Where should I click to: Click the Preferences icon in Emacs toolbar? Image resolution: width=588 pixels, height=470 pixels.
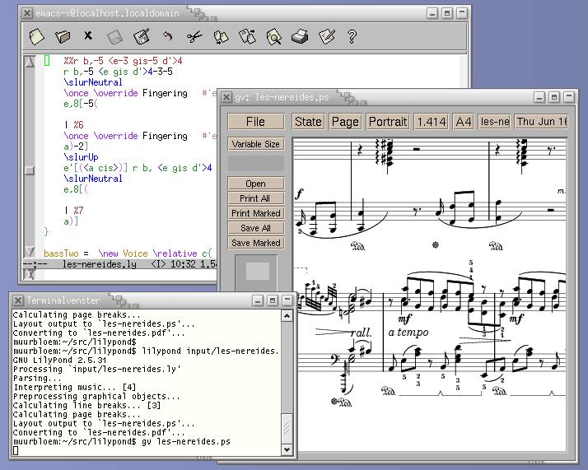point(327,36)
